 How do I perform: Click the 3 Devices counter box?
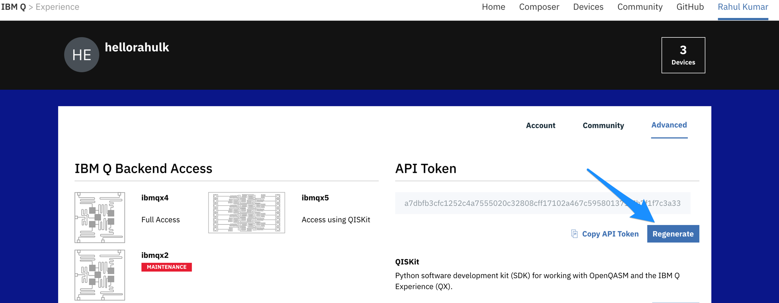click(x=683, y=55)
